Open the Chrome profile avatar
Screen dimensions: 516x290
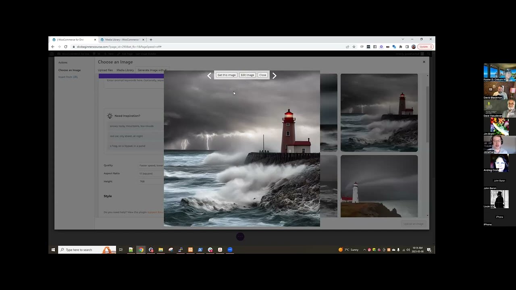[413, 47]
